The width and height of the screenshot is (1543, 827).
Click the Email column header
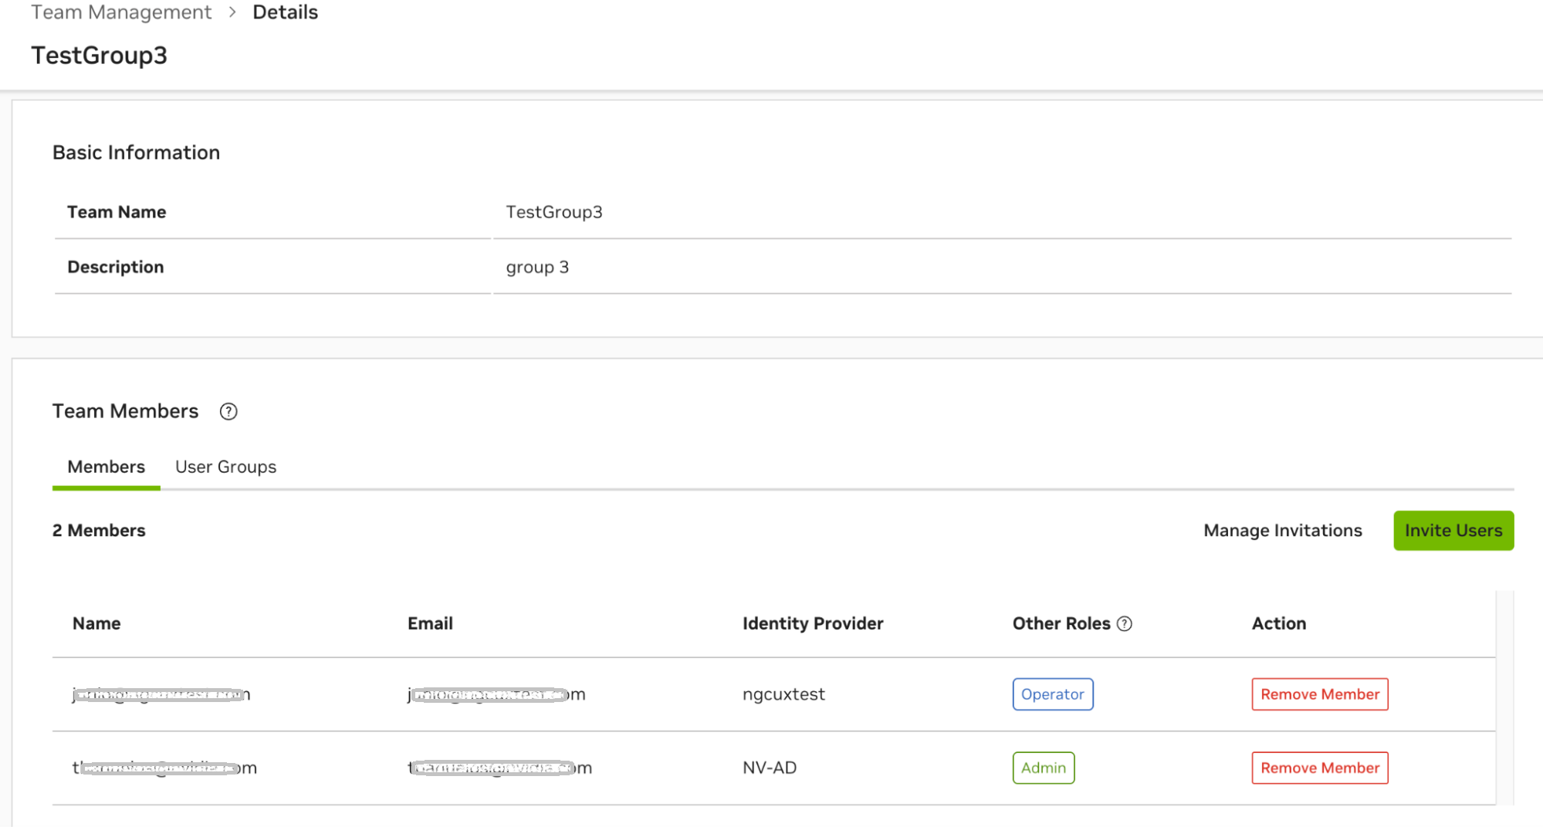click(430, 623)
